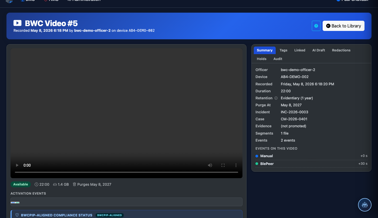Enter fullscreen on the video player
The image size is (378, 218).
point(223,165)
